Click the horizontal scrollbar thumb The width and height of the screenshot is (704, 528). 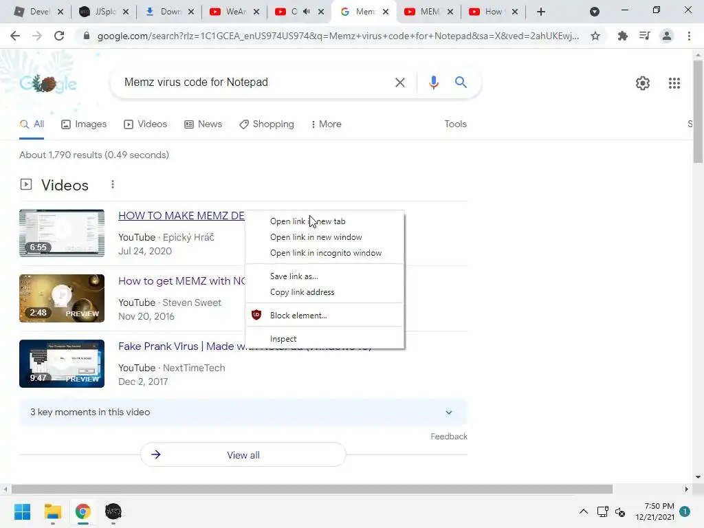pos(312,489)
